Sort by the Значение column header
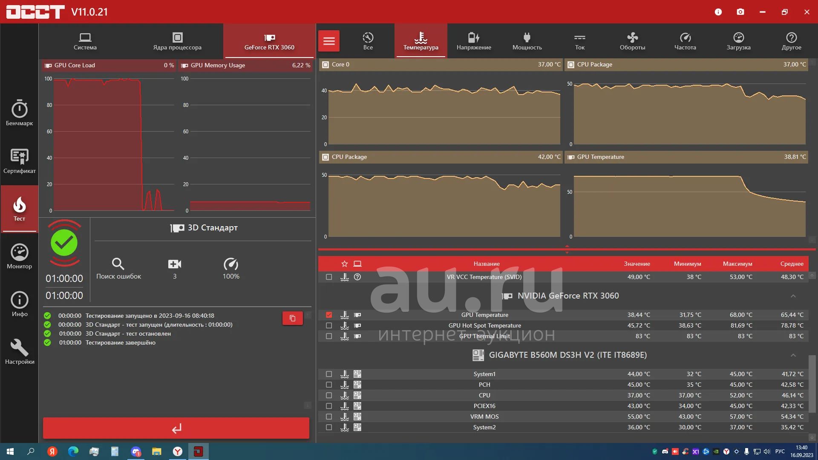818x460 pixels. tap(637, 264)
